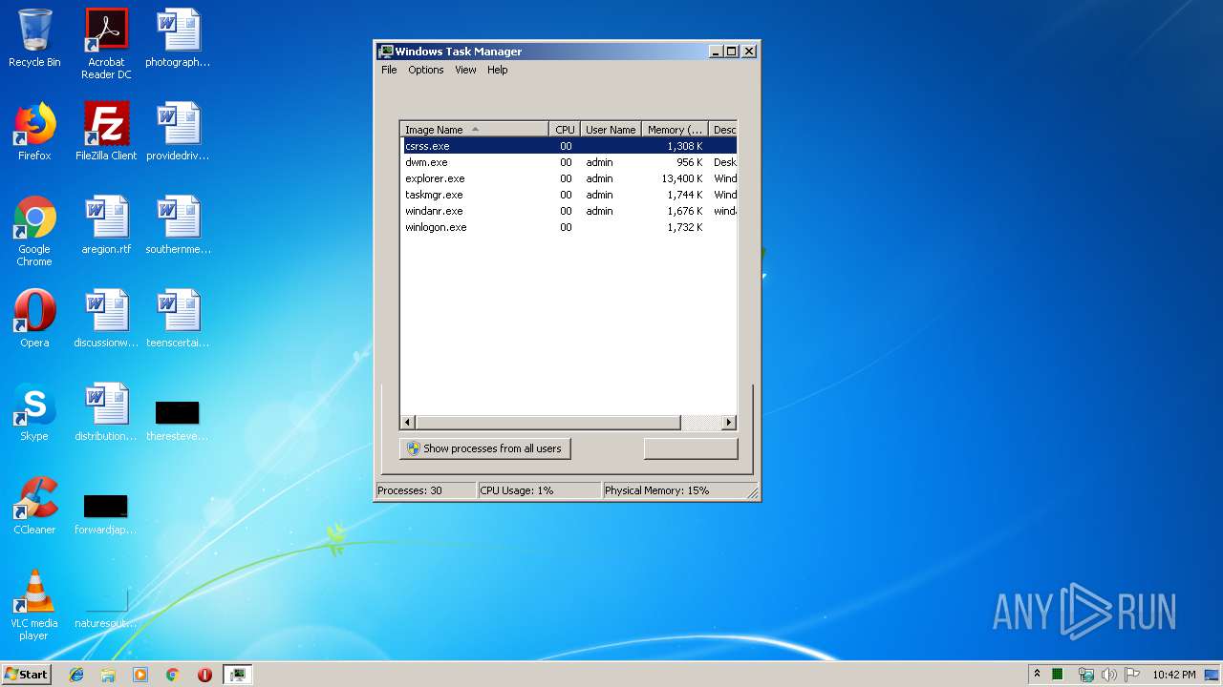Select the explorer.exe process row

(569, 178)
